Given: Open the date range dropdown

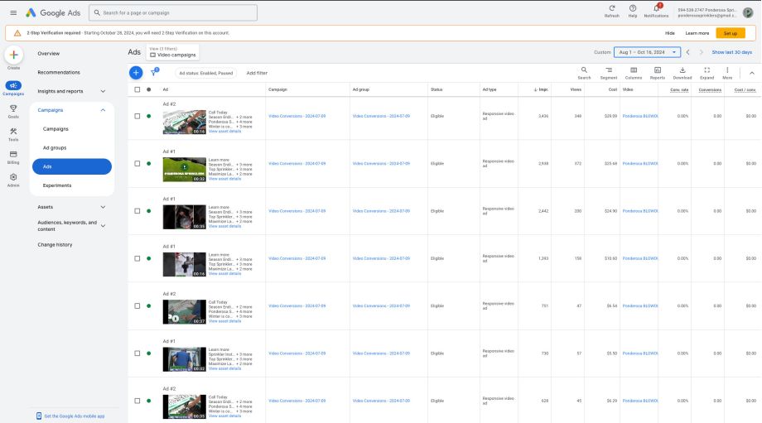Looking at the screenshot, I should coord(647,52).
